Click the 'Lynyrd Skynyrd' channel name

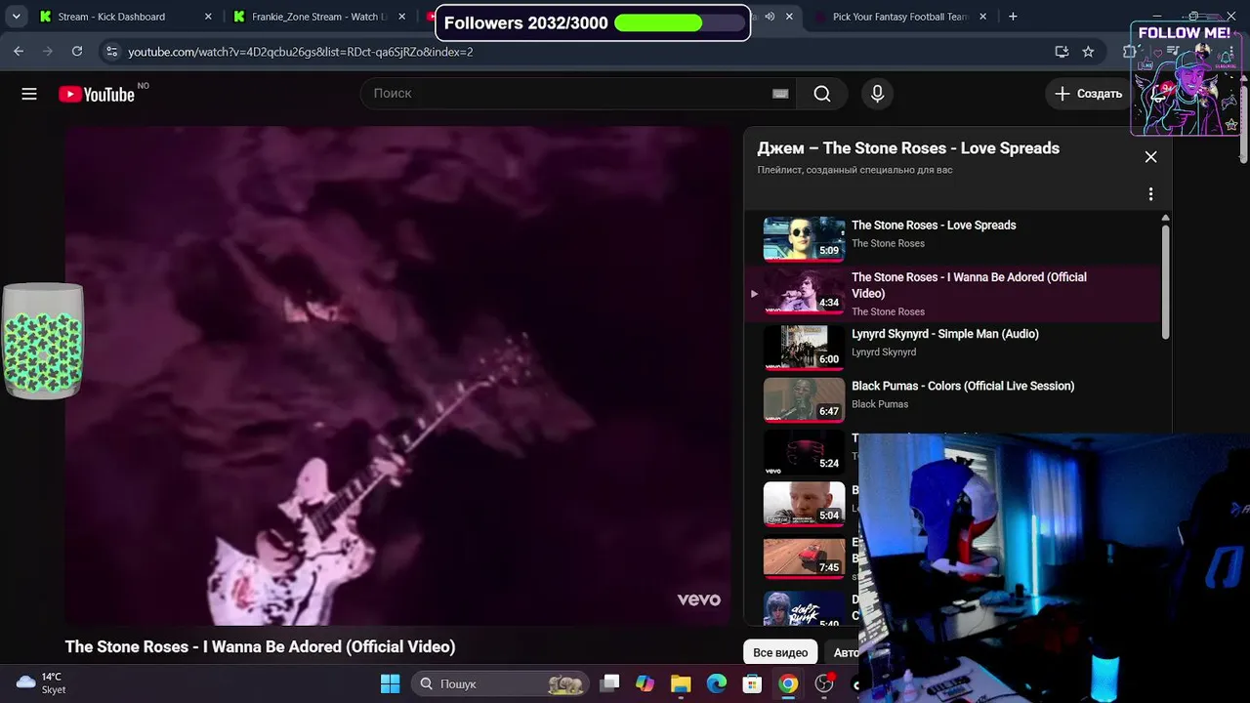coord(884,352)
